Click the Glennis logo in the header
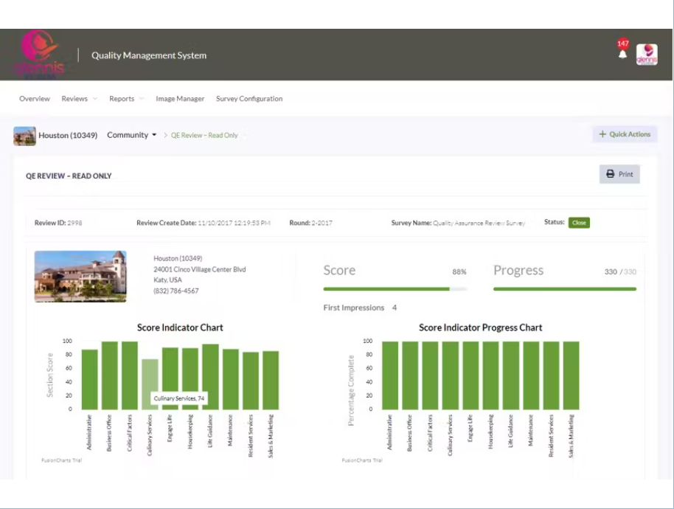Viewport: 674px width, 509px height. 39,54
